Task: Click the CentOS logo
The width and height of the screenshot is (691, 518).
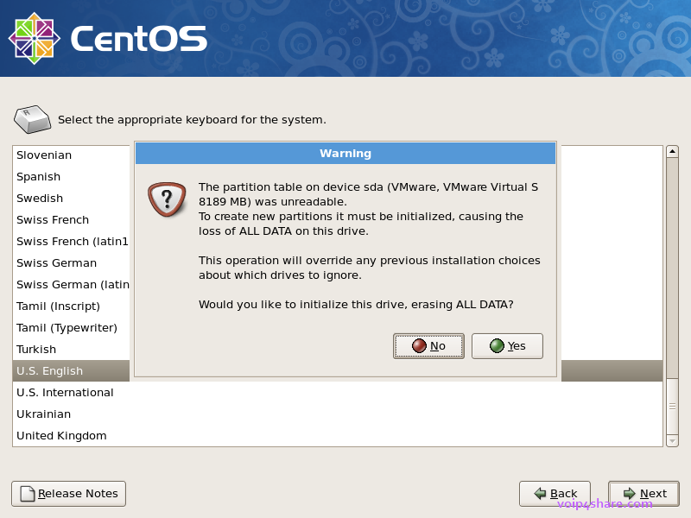Action: coord(33,37)
